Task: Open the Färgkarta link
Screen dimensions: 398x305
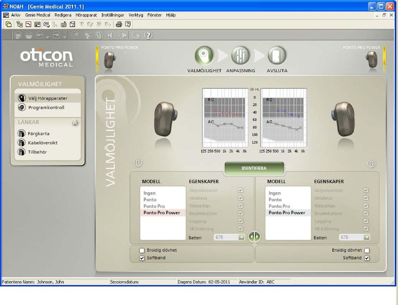Action: pyautogui.click(x=34, y=133)
